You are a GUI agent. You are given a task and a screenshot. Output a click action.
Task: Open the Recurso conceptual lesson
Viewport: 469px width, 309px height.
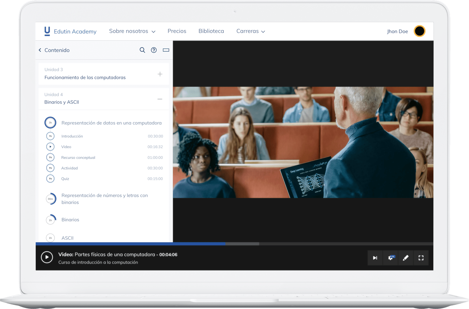(78, 157)
